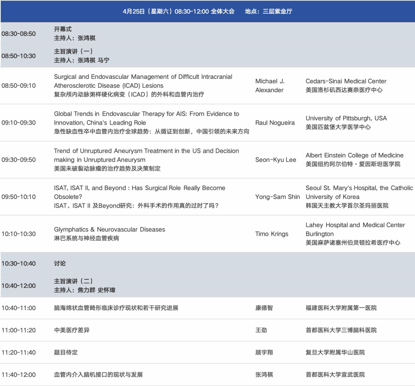Open the ICAD Lesions talk title

pyautogui.click(x=143, y=81)
